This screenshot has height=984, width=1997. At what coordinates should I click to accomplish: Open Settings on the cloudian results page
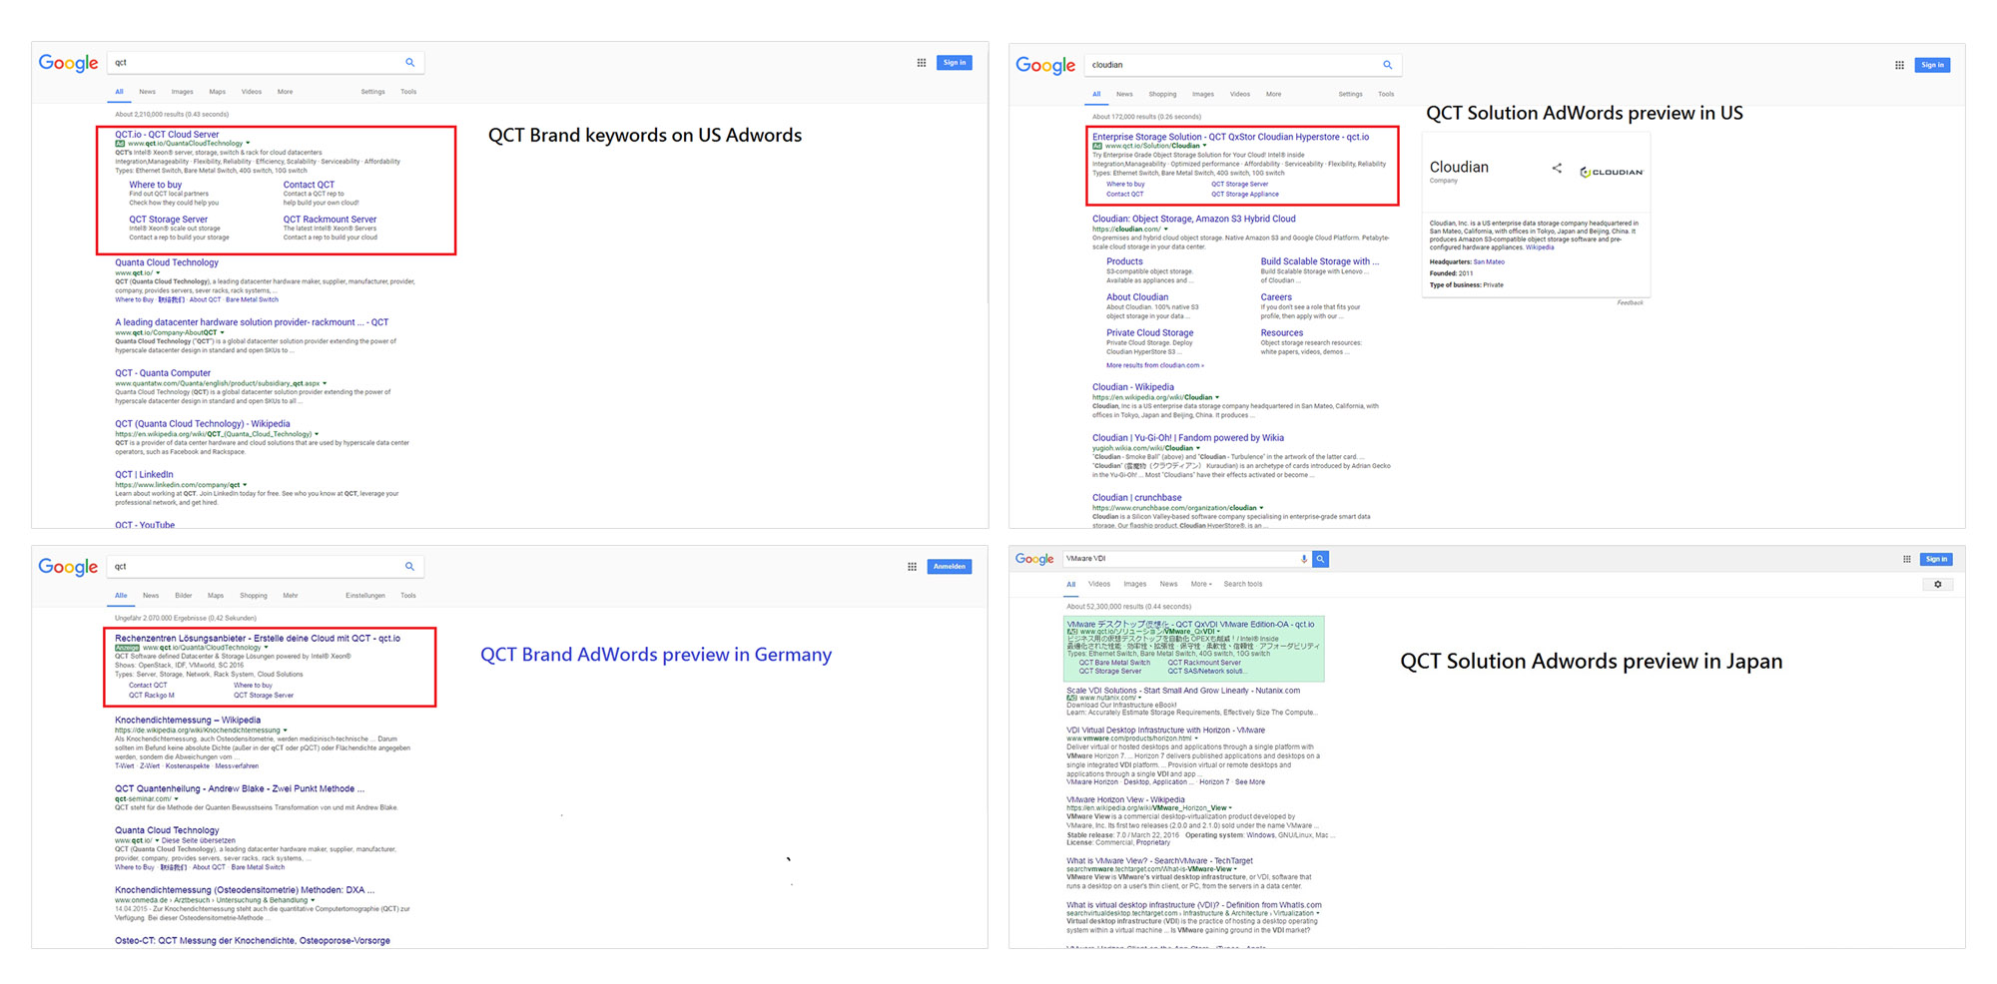pos(1350,94)
